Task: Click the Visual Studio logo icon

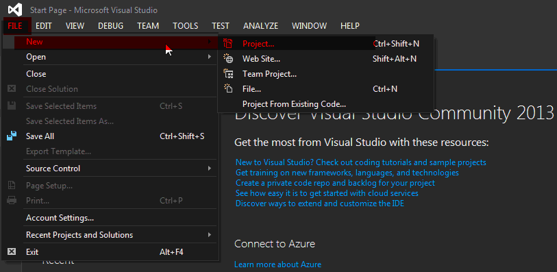Action: click(x=15, y=10)
